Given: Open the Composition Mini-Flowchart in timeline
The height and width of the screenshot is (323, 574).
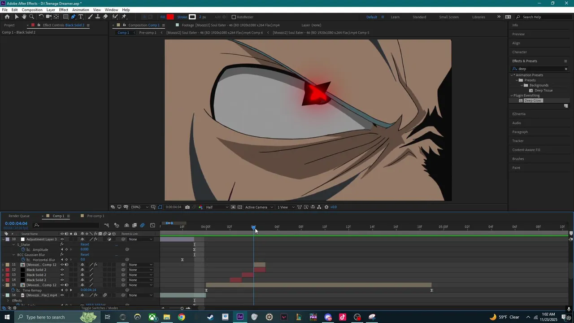Looking at the screenshot, I should [x=107, y=225].
